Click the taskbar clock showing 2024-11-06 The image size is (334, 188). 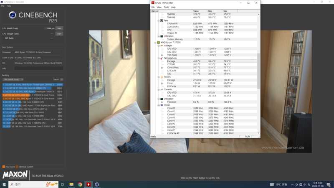click(x=318, y=185)
